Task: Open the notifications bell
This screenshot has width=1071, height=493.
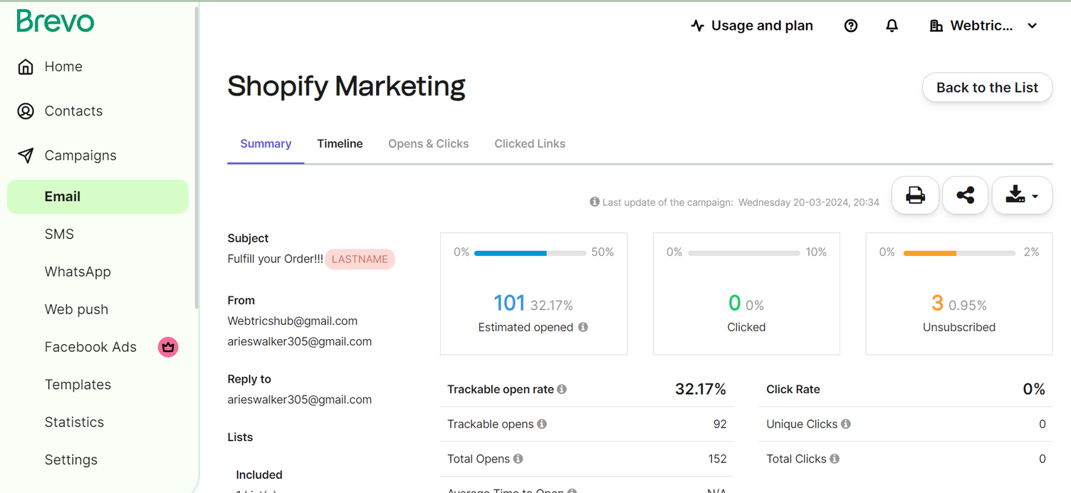Action: coord(892,26)
